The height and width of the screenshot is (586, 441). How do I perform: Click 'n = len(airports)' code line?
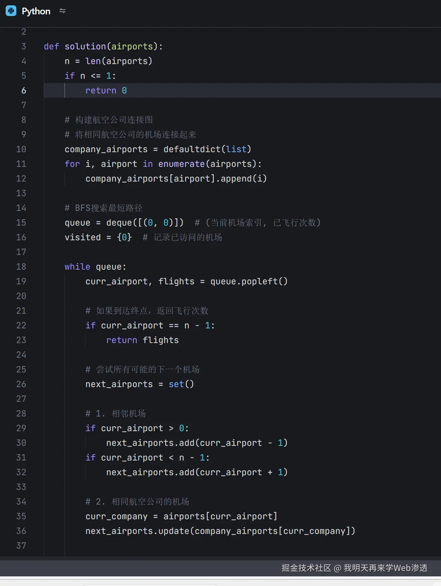108,61
